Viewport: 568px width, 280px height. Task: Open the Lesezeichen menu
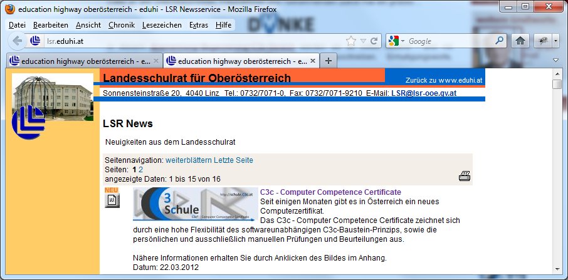162,25
